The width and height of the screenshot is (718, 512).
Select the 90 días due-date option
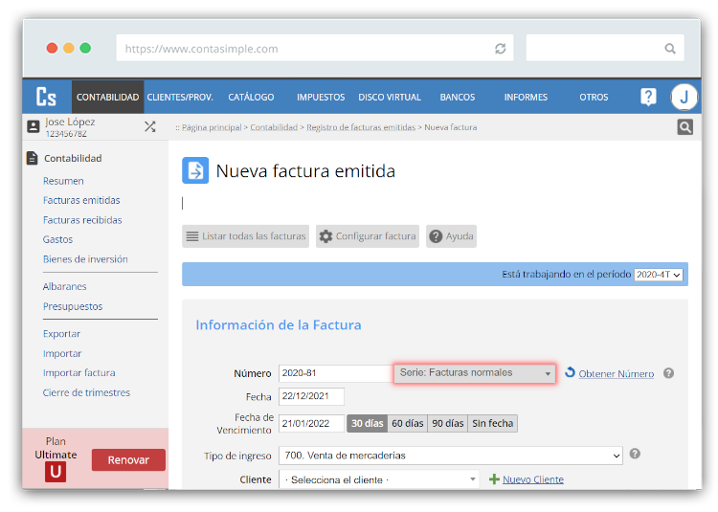448,423
